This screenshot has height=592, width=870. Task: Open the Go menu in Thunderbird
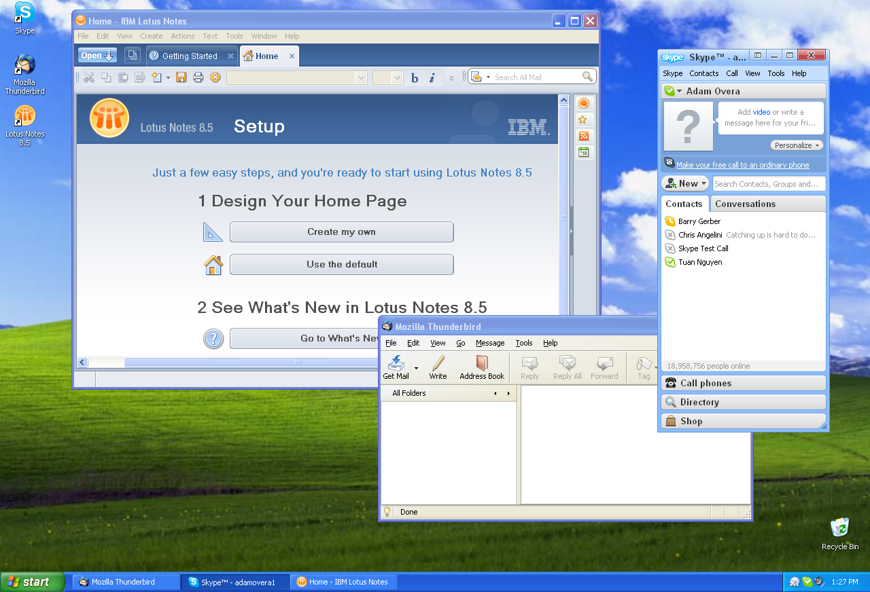(461, 343)
